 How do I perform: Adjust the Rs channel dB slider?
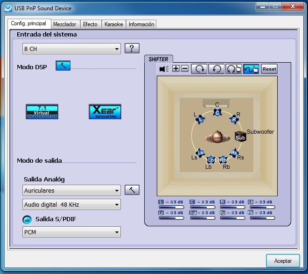coord(232,218)
